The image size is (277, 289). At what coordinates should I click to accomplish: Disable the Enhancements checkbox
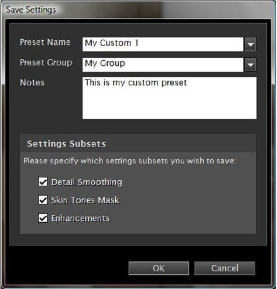tap(43, 218)
